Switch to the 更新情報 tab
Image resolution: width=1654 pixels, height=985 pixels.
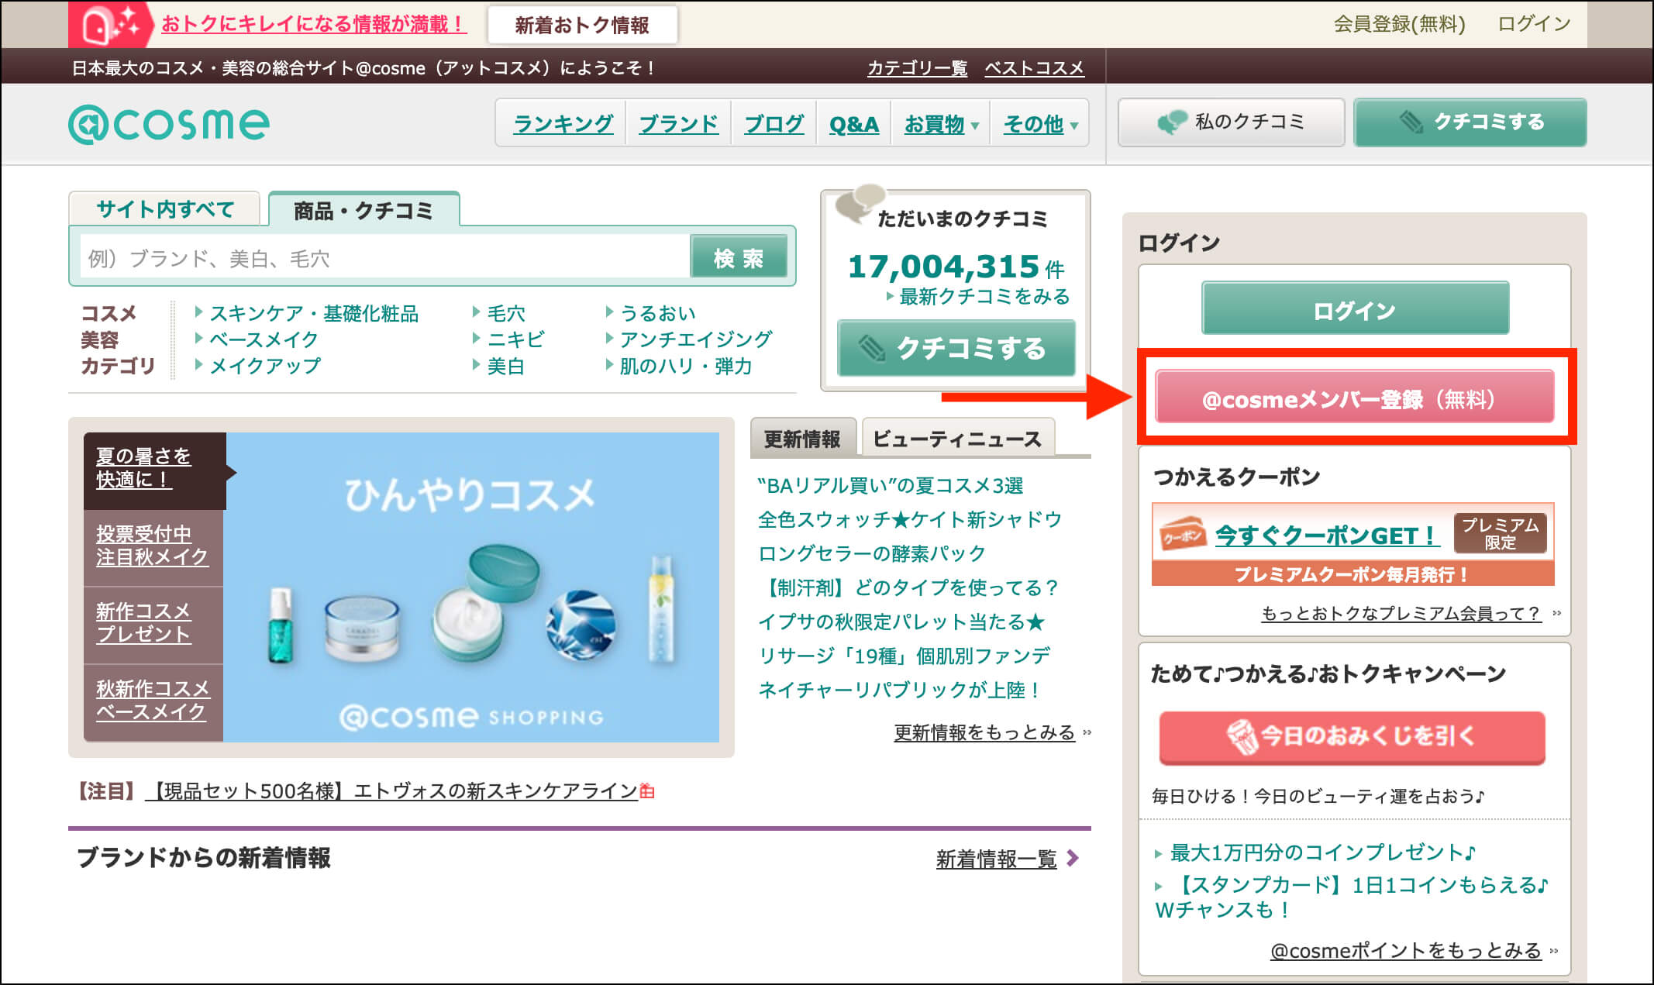(802, 439)
